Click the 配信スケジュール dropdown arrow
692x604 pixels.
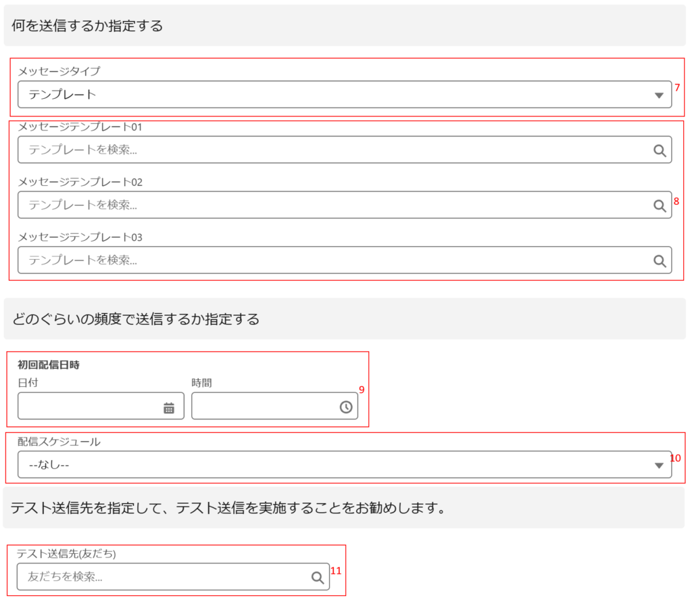[x=660, y=465]
